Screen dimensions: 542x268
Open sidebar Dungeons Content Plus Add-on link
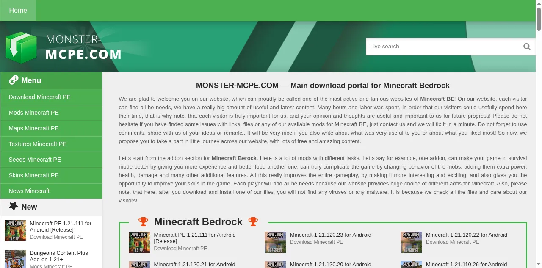click(59, 256)
